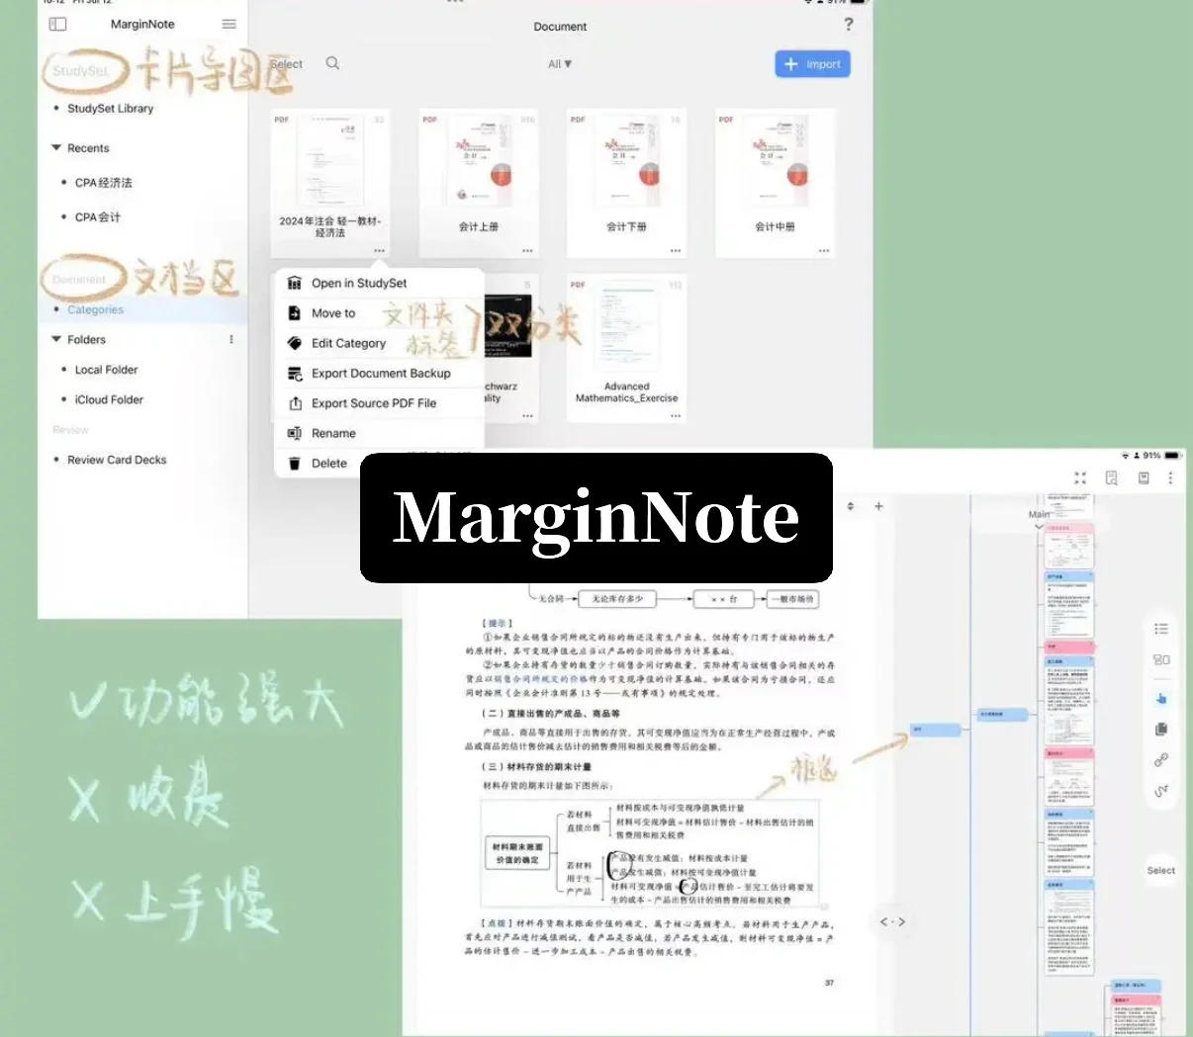
Task: Open more options for 会计上册
Action: point(527,250)
